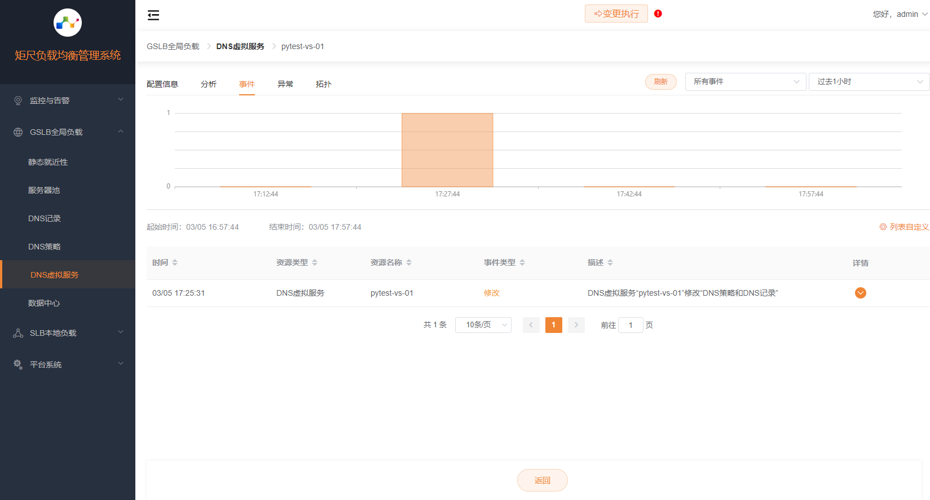Viewport: 930px width, 500px height.
Task: Open the 过去1小时 time range dropdown
Action: pos(869,82)
